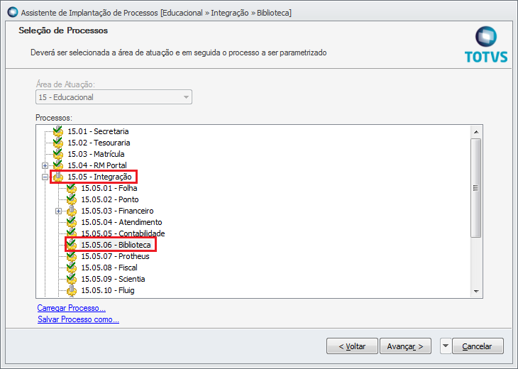Select 15.05.01 - Folha process
Image resolution: width=518 pixels, height=369 pixels.
109,188
